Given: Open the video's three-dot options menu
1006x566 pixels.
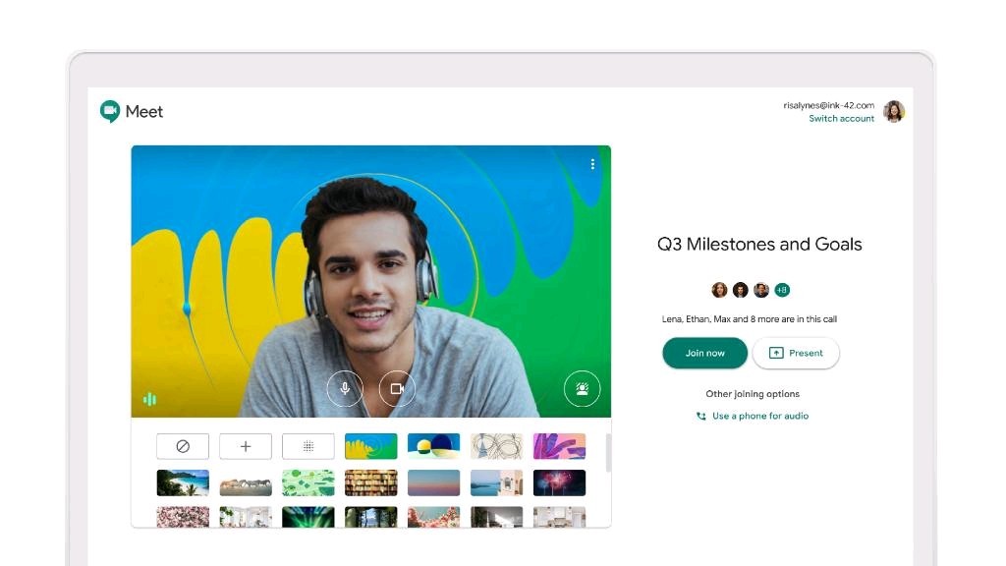Looking at the screenshot, I should point(592,164).
